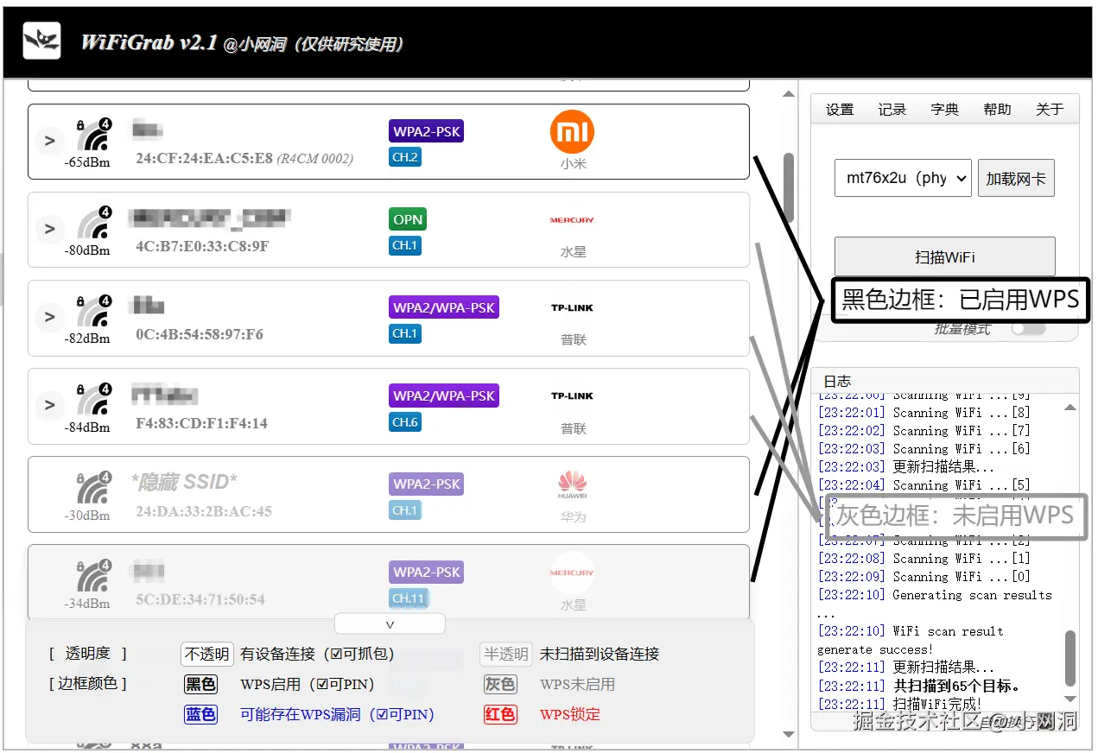Expand the 4C:B7:E0:33:C8:9F network entry
1098x753 pixels.
click(x=50, y=229)
